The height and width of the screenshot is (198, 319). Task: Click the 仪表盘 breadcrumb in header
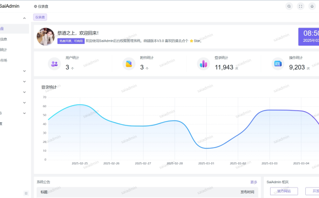point(41,7)
